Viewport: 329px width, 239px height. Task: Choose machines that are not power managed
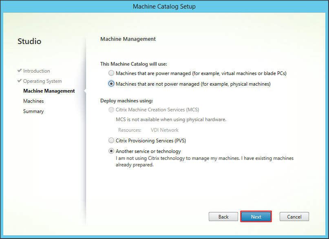pos(111,84)
